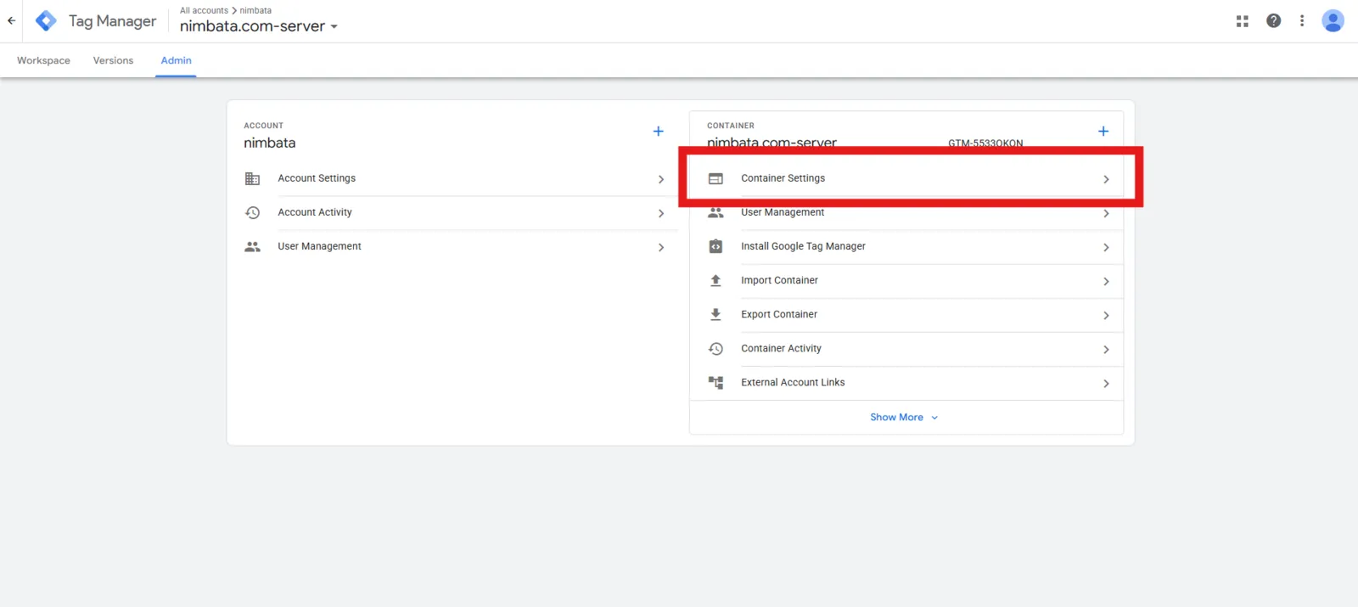Open Export Container label
Screen dimensions: 1358x607
coord(779,314)
